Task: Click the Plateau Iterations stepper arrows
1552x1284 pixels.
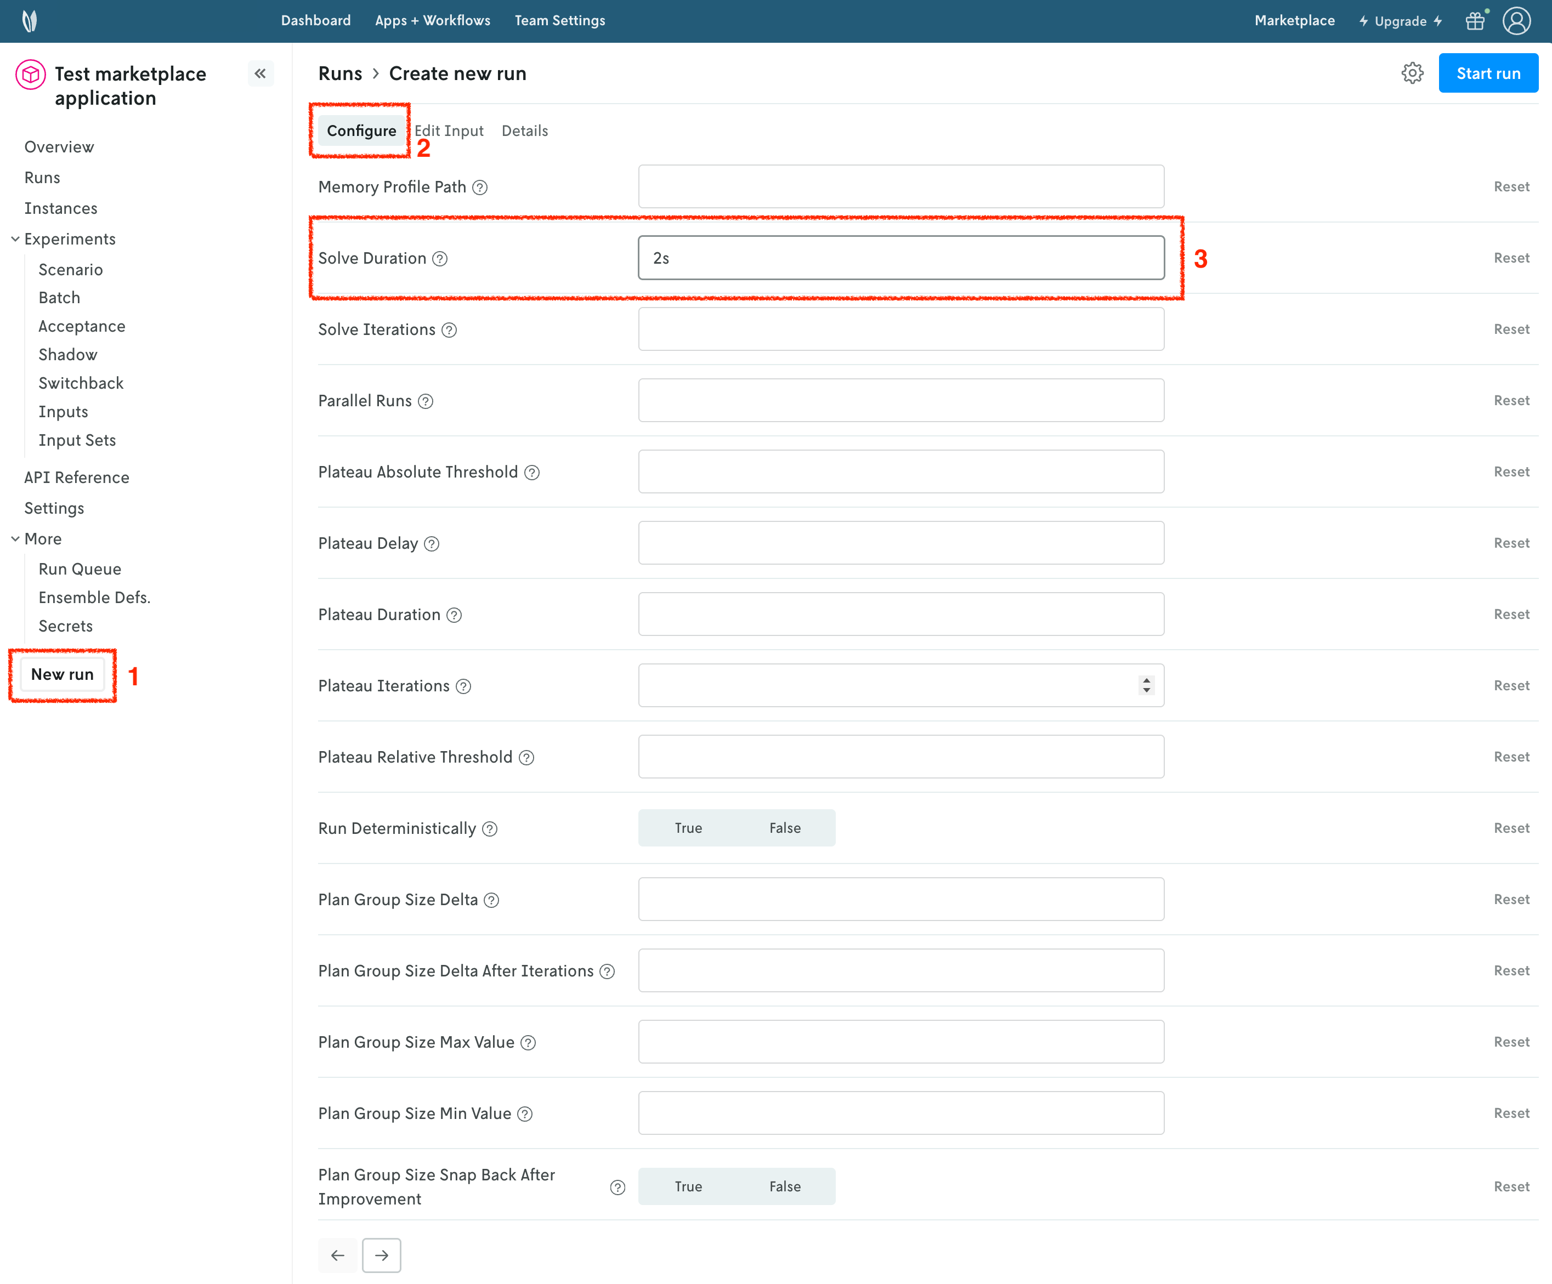Action: 1146,686
